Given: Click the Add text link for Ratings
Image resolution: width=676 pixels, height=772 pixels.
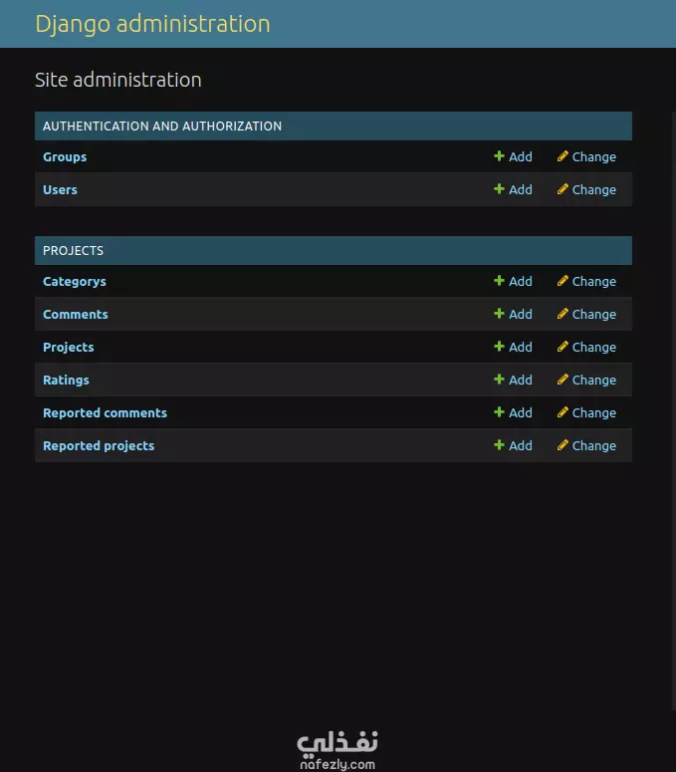Looking at the screenshot, I should point(521,380).
